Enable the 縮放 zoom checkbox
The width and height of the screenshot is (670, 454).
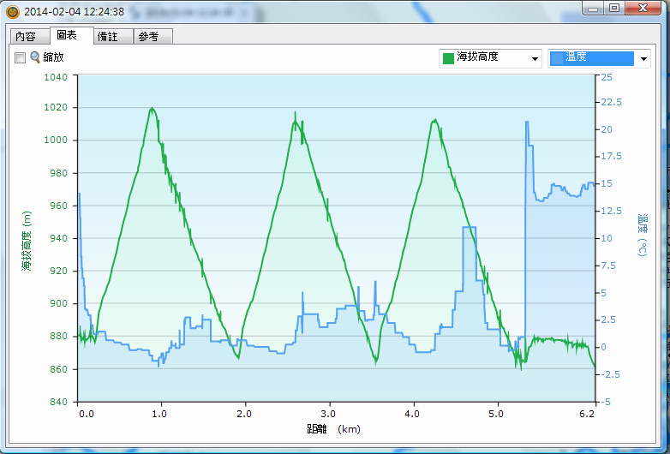pyautogui.click(x=20, y=57)
